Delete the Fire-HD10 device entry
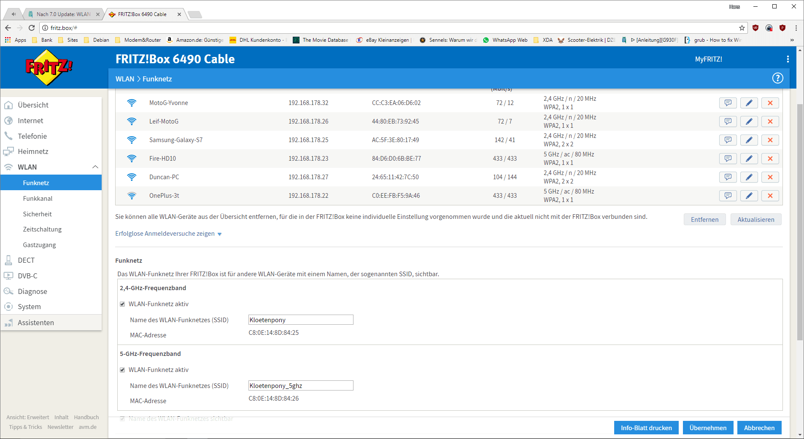The height and width of the screenshot is (439, 804). click(x=770, y=159)
